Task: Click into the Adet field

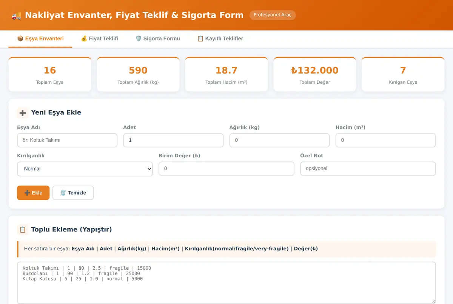Action: [x=173, y=140]
